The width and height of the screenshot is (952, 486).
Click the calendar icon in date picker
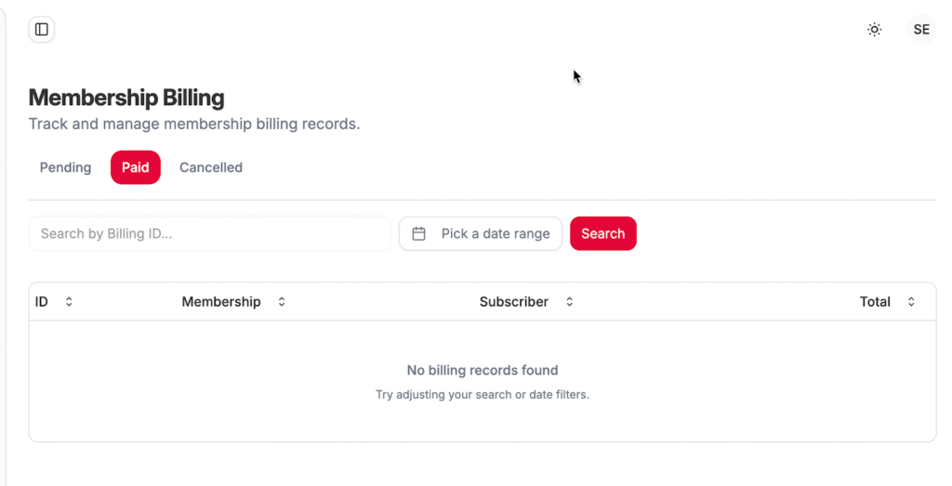[x=418, y=234]
